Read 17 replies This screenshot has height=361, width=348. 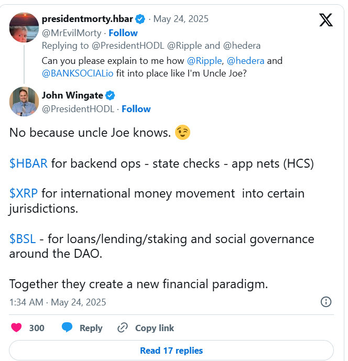coord(171,351)
